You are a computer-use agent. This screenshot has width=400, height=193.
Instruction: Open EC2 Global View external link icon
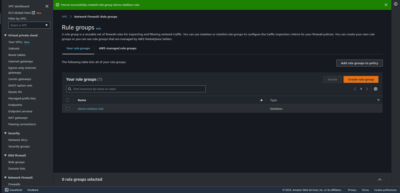click(x=33, y=13)
